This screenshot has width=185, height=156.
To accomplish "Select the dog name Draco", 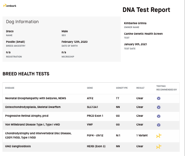I will pyautogui.click(x=10, y=31).
